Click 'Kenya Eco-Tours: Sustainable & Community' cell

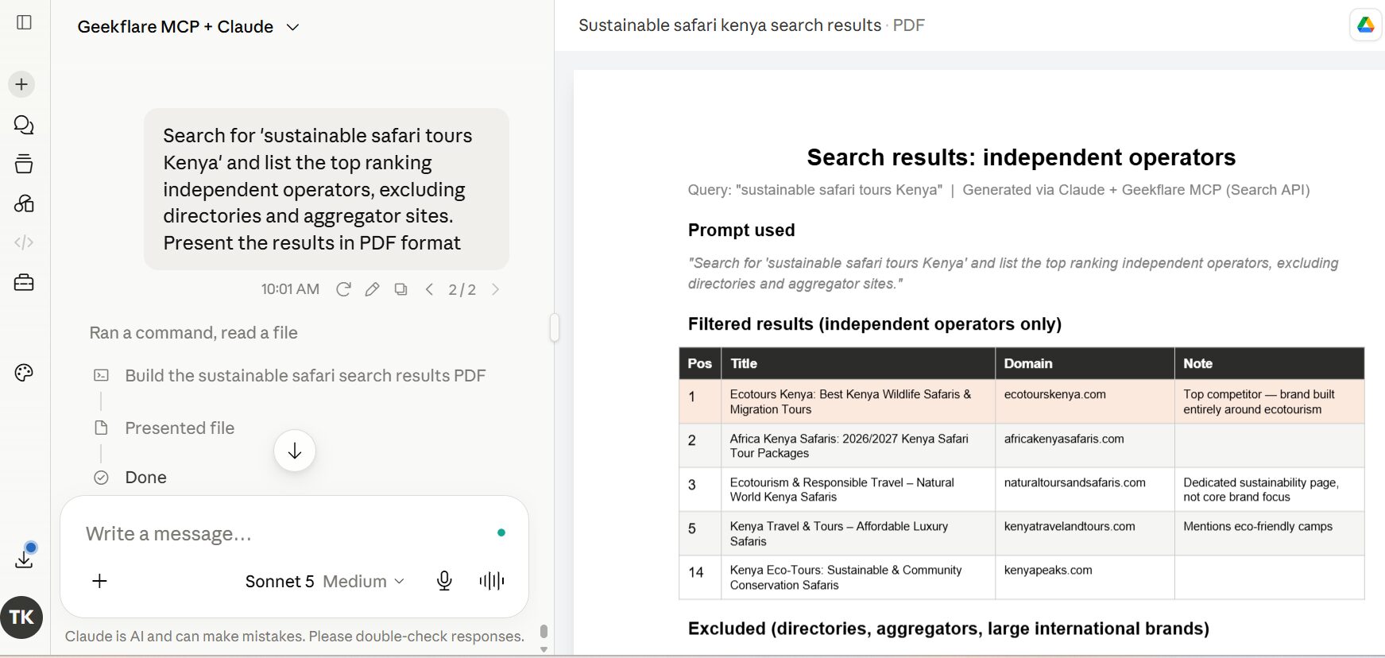coord(858,577)
